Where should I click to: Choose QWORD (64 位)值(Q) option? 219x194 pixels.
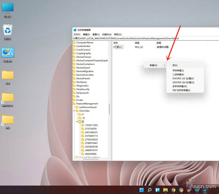(x=185, y=82)
